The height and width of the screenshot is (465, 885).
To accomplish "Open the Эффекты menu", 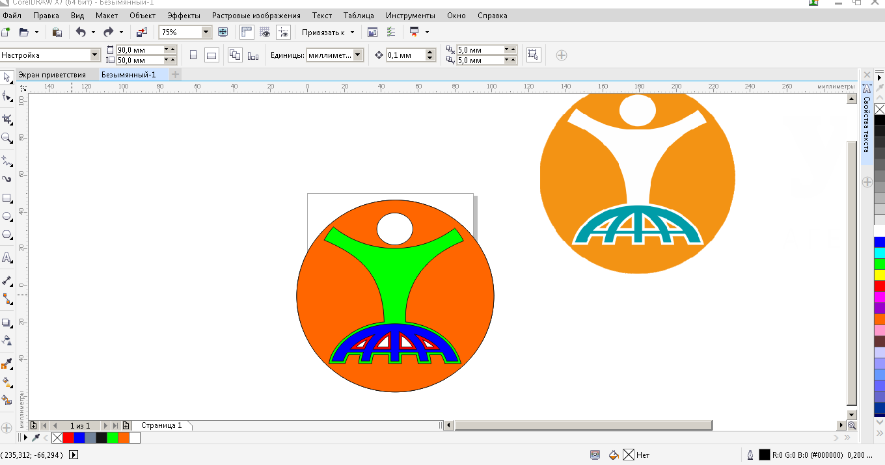I will tap(184, 15).
